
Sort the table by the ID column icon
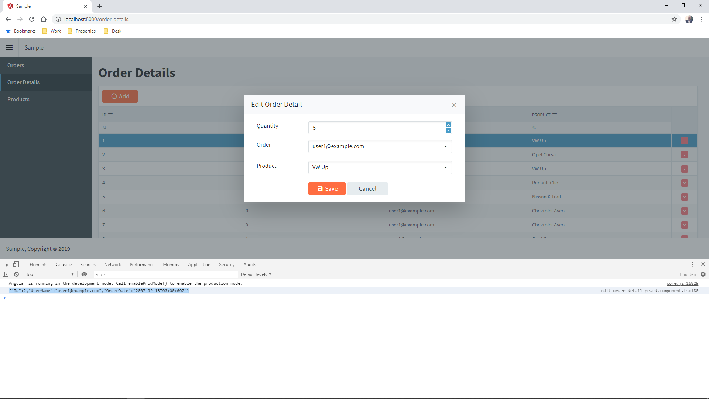point(110,115)
